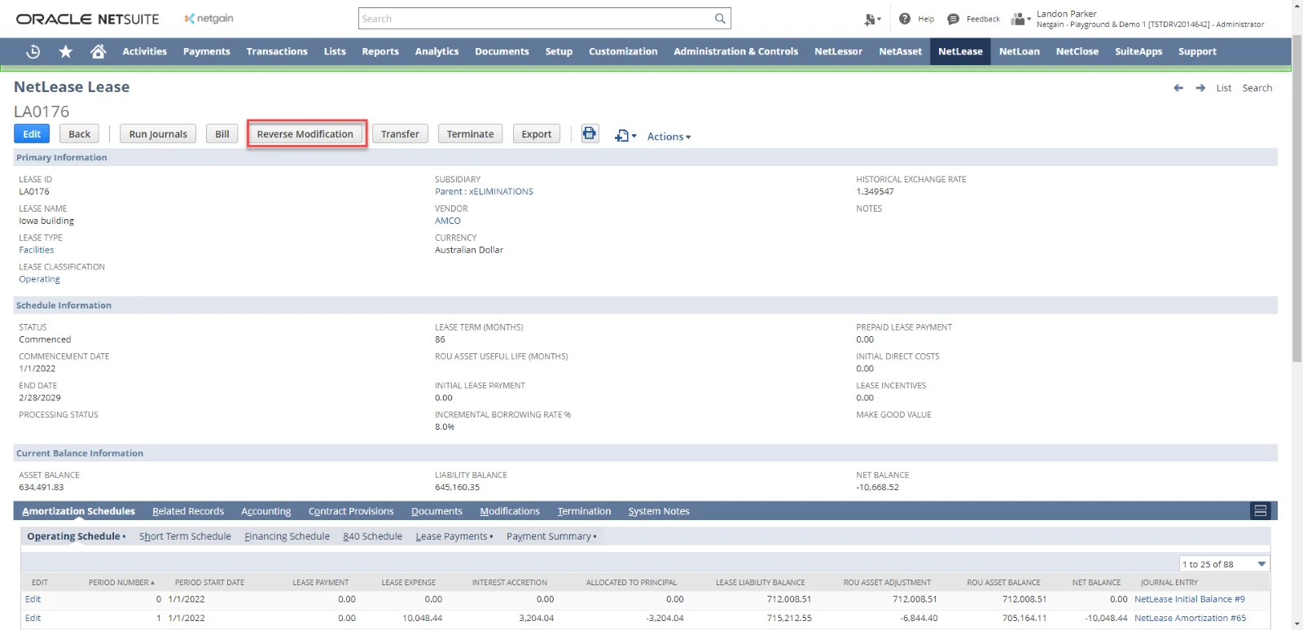Open the Shortcuts star icon

(x=66, y=51)
